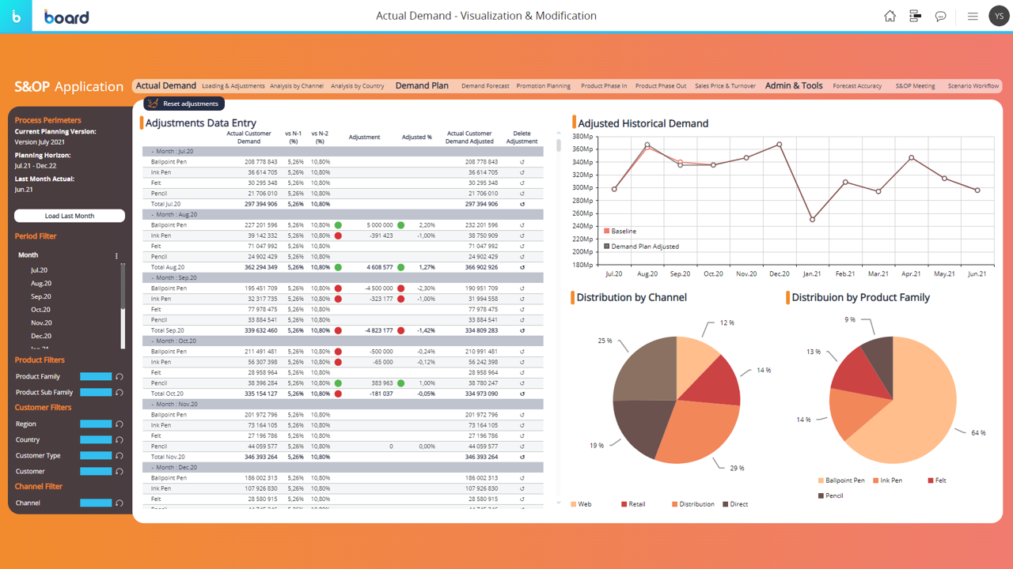Reset the Channel filter selection

[x=120, y=503]
